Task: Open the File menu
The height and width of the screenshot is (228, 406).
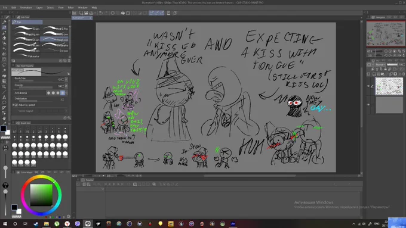Action: [5, 8]
